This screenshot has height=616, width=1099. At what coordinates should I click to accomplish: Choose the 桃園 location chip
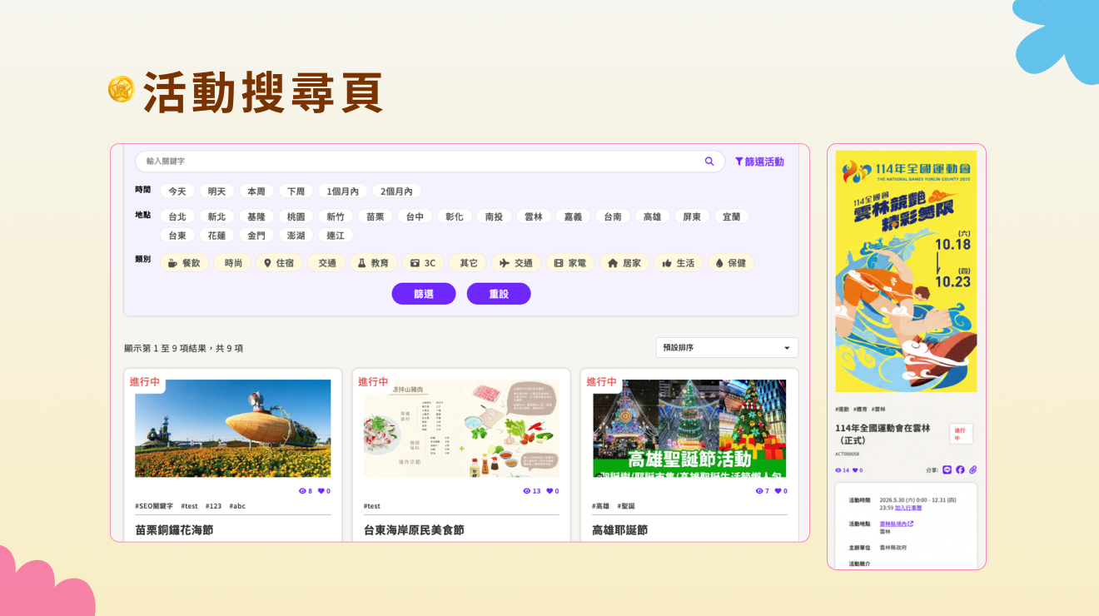pos(296,216)
